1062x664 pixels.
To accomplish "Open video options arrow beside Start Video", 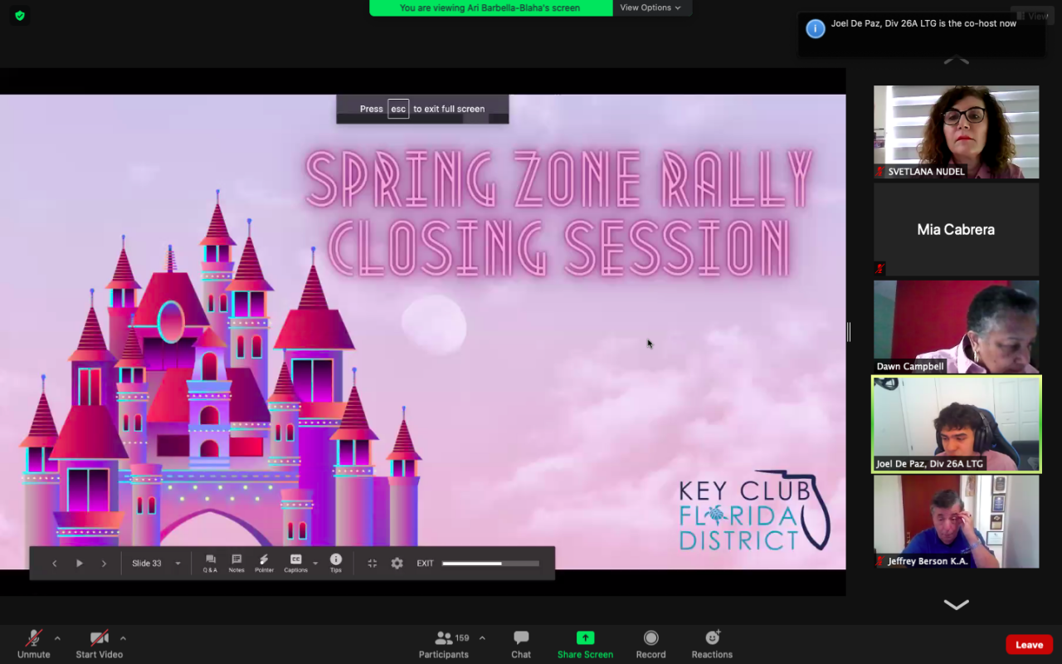I will 123,638.
